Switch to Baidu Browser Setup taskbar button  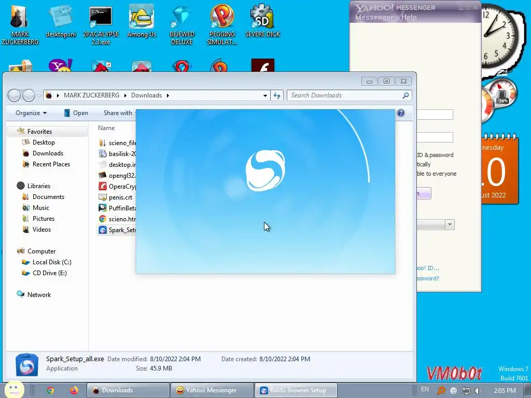pyautogui.click(x=296, y=390)
